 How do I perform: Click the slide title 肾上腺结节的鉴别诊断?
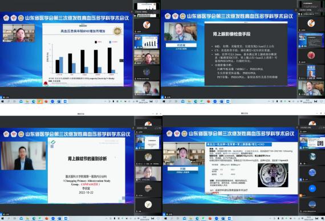[87, 159]
